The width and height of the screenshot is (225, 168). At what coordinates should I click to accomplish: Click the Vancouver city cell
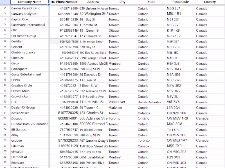tap(122, 102)
